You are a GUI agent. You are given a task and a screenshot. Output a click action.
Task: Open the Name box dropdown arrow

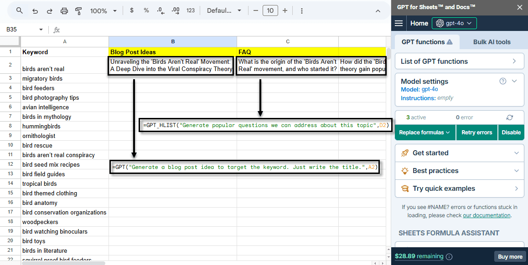[x=41, y=30]
